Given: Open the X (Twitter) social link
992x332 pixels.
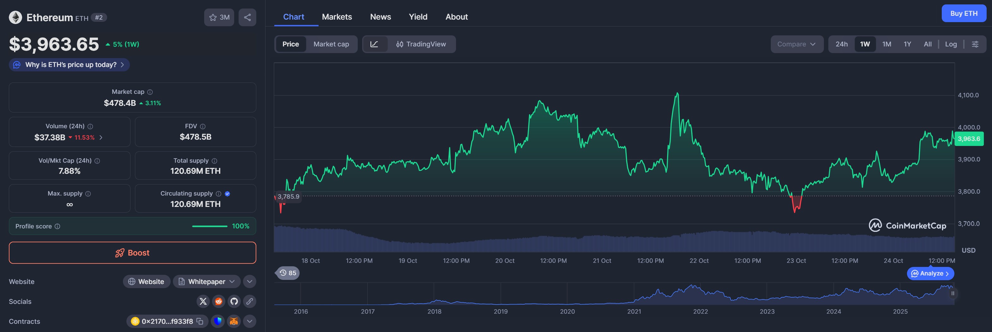Looking at the screenshot, I should pos(203,301).
